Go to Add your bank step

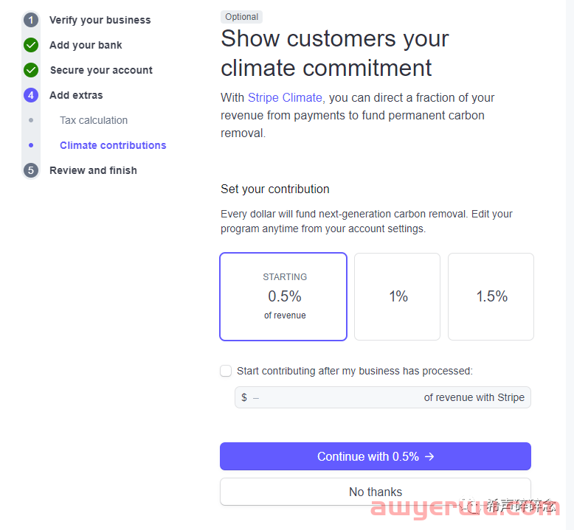coord(86,45)
